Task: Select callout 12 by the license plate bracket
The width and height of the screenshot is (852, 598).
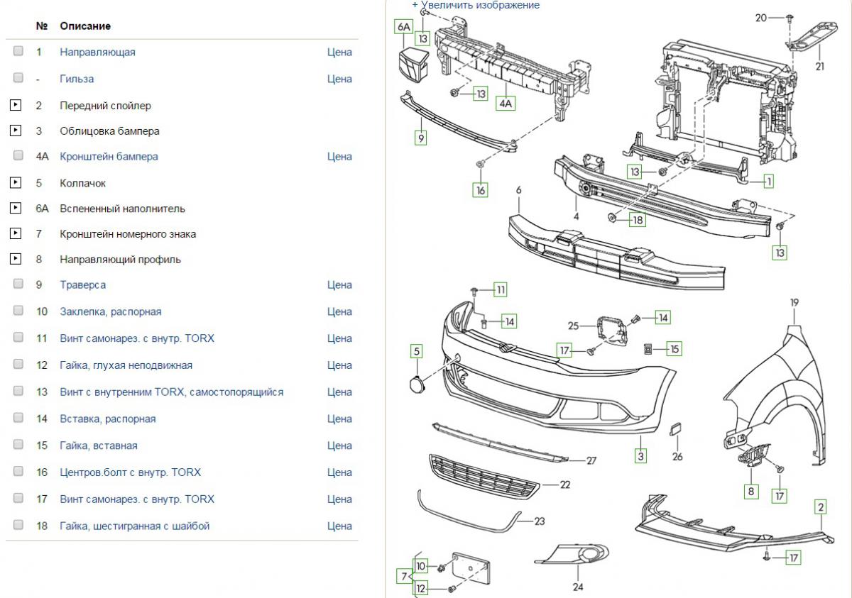Action: (421, 588)
